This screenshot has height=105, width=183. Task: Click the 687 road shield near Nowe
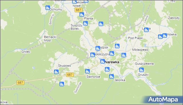(78, 10)
